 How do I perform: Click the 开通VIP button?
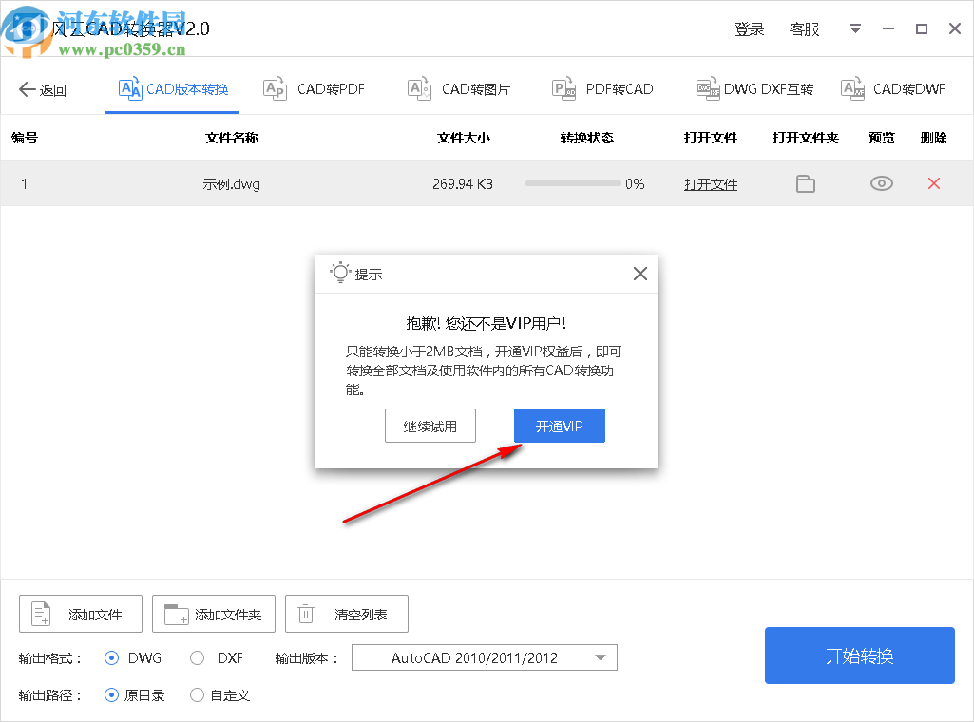[560, 426]
